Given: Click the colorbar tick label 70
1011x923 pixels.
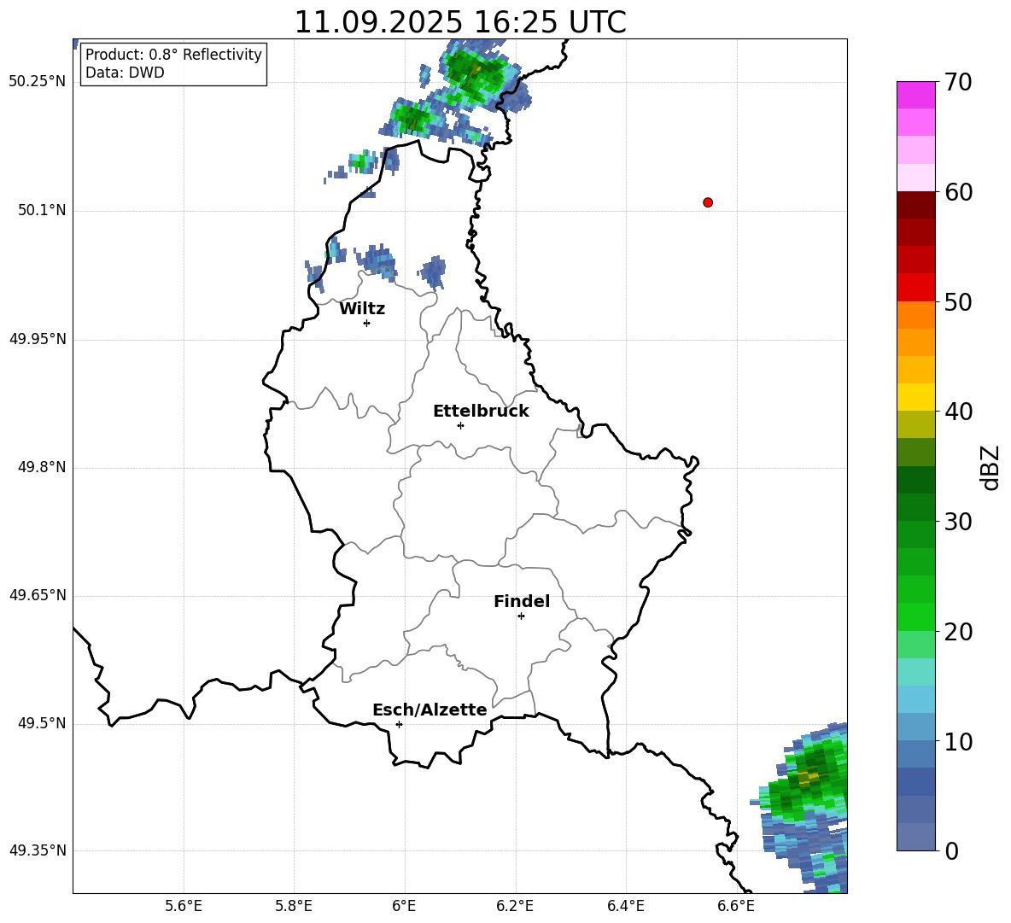Looking at the screenshot, I should coord(958,82).
